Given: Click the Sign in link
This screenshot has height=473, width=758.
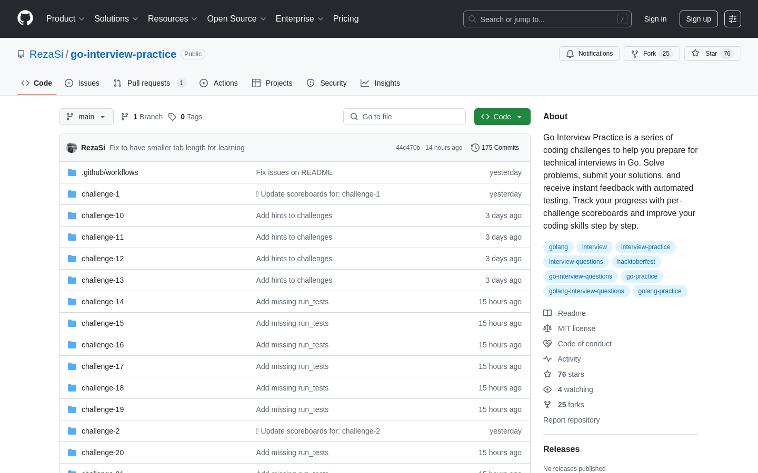Looking at the screenshot, I should [655, 19].
